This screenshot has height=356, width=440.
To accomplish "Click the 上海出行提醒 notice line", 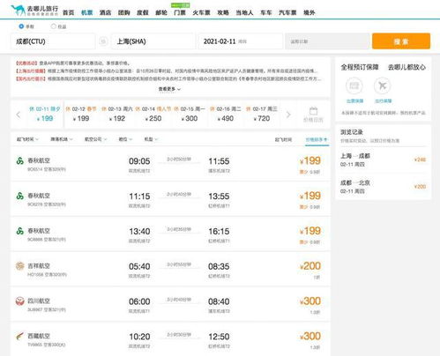I will [x=167, y=70].
